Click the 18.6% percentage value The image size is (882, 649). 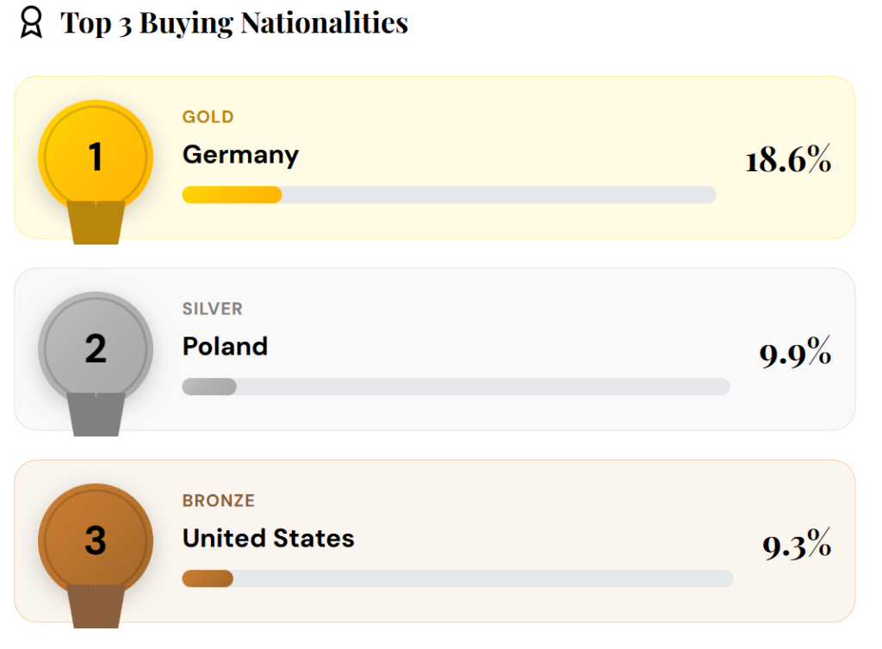[787, 160]
